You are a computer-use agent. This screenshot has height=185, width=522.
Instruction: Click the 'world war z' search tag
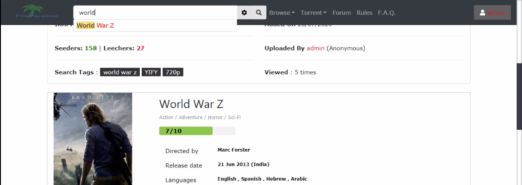tap(120, 72)
